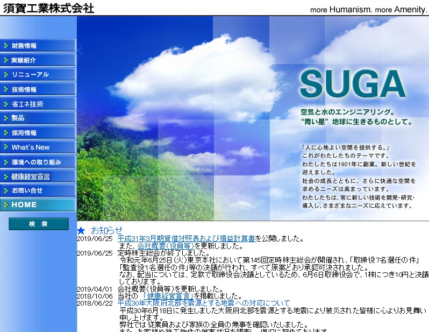Click the green arrow icon beside 財務情報
This screenshot has width=429, height=332.
click(x=6, y=46)
